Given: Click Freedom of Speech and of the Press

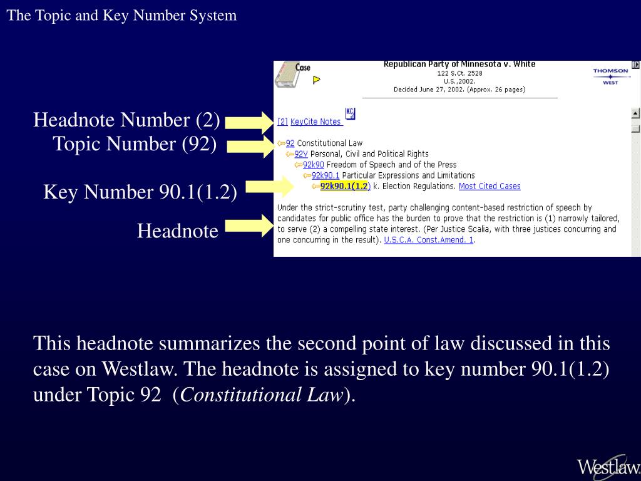Looking at the screenshot, I should 392,165.
